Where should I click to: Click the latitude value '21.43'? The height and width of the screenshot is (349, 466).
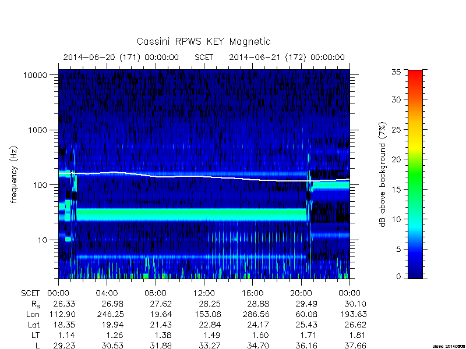tap(161, 325)
